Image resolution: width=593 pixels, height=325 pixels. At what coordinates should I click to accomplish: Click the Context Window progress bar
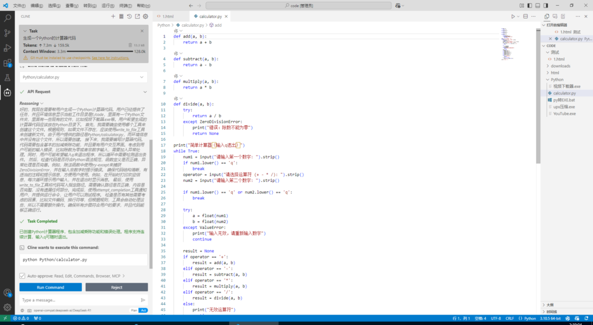[100, 51]
